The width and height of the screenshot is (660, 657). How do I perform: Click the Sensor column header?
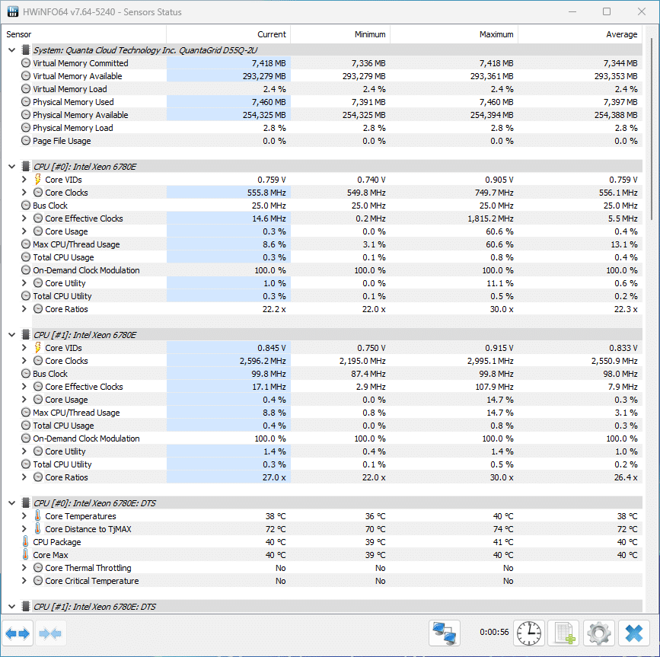(84, 34)
